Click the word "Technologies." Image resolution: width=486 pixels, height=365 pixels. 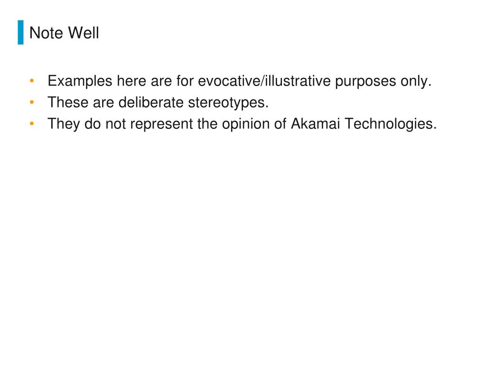pos(391,124)
